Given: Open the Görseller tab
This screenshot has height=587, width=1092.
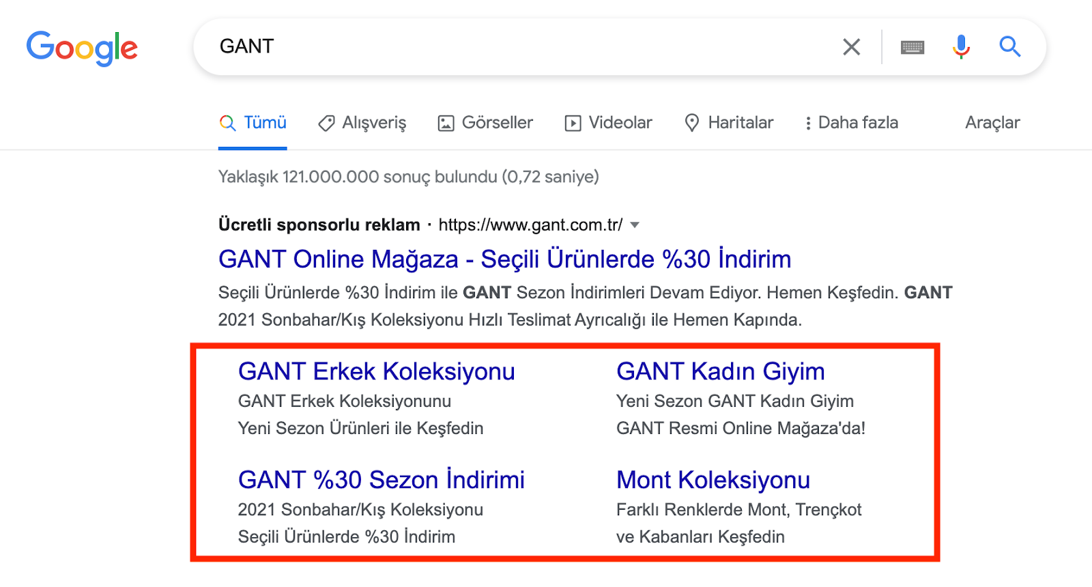Looking at the screenshot, I should point(485,123).
